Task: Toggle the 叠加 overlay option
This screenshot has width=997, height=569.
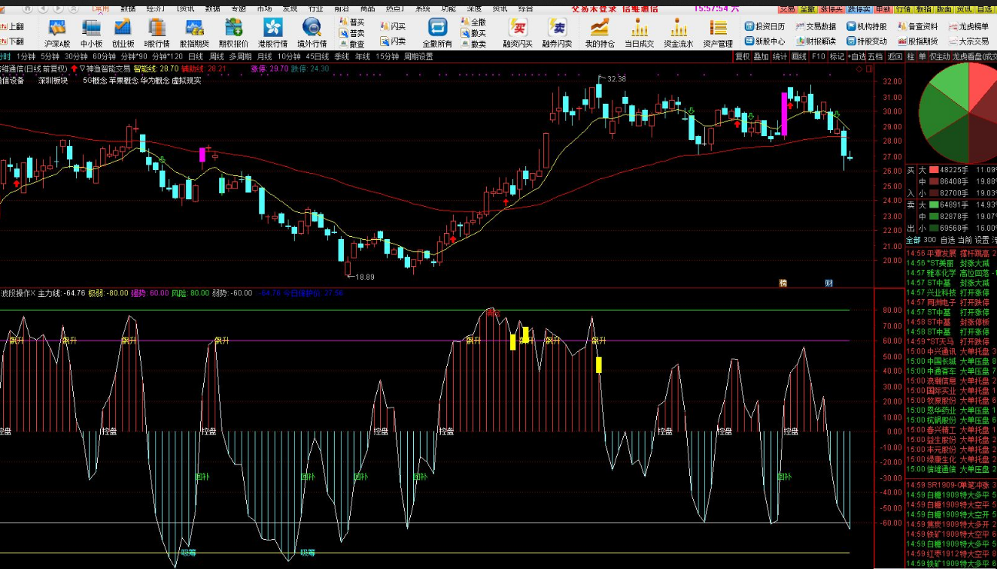Action: pos(761,57)
